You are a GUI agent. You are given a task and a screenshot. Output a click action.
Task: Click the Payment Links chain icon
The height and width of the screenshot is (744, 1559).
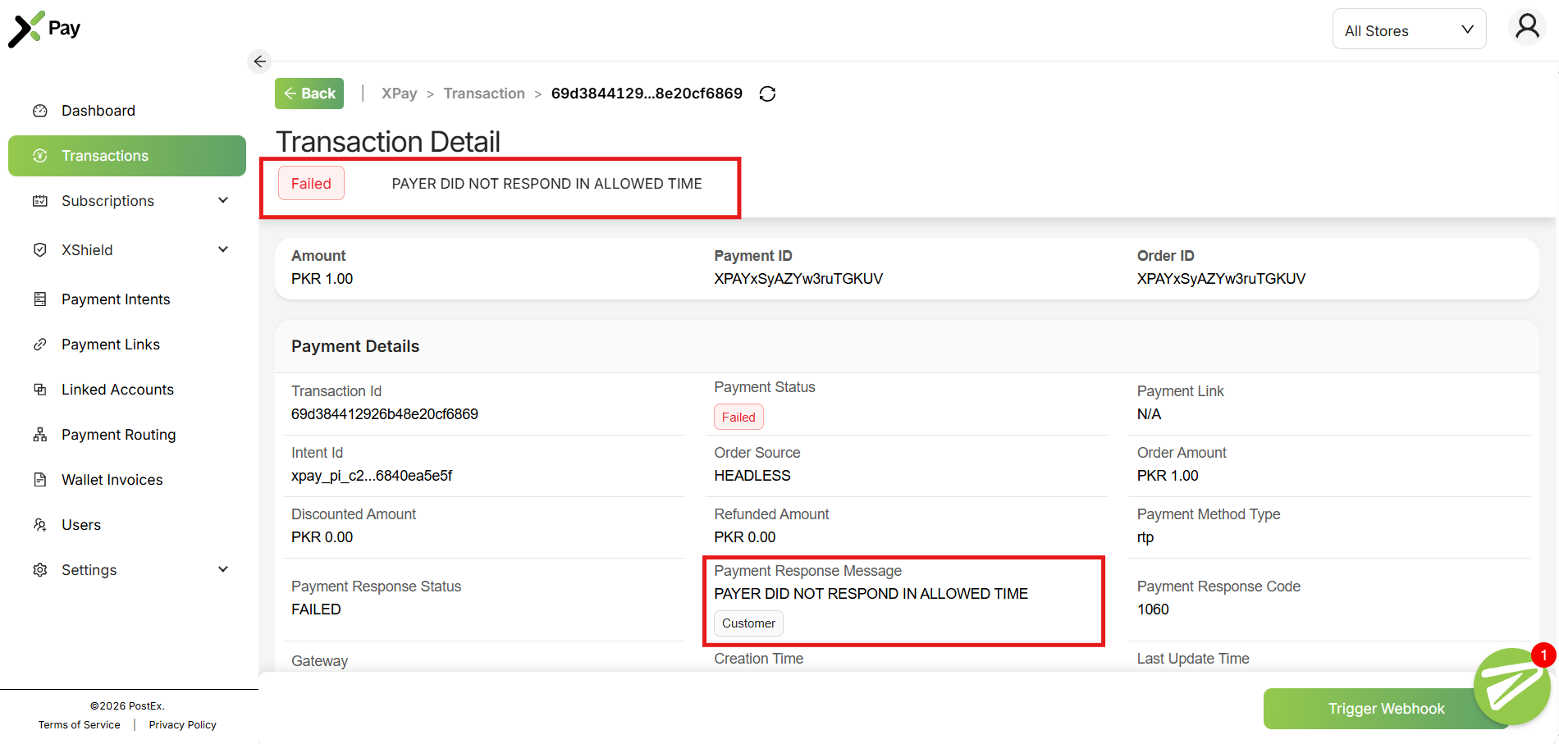click(39, 345)
